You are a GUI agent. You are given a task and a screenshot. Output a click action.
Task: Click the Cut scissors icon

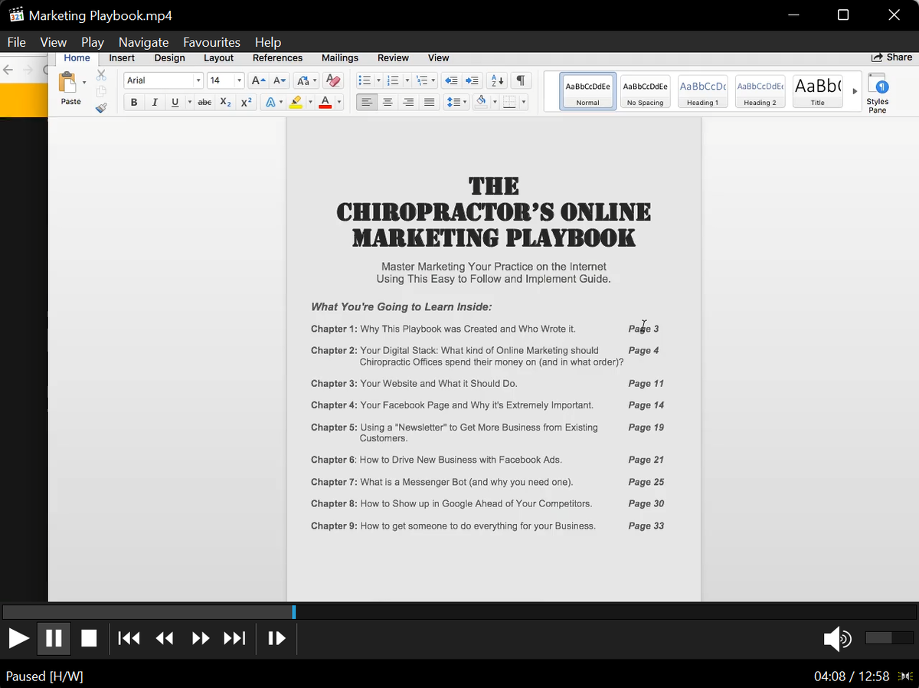coord(101,75)
